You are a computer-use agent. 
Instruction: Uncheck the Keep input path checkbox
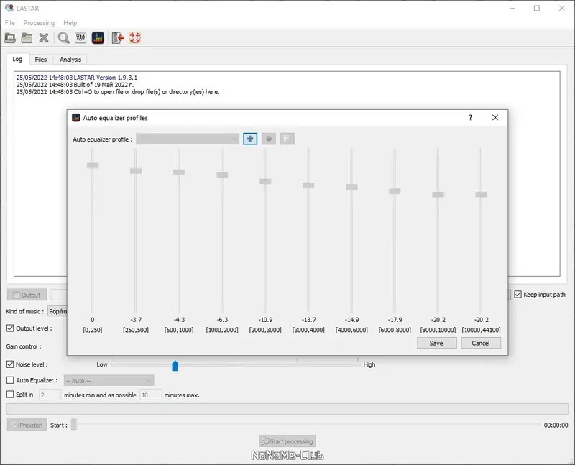517,295
